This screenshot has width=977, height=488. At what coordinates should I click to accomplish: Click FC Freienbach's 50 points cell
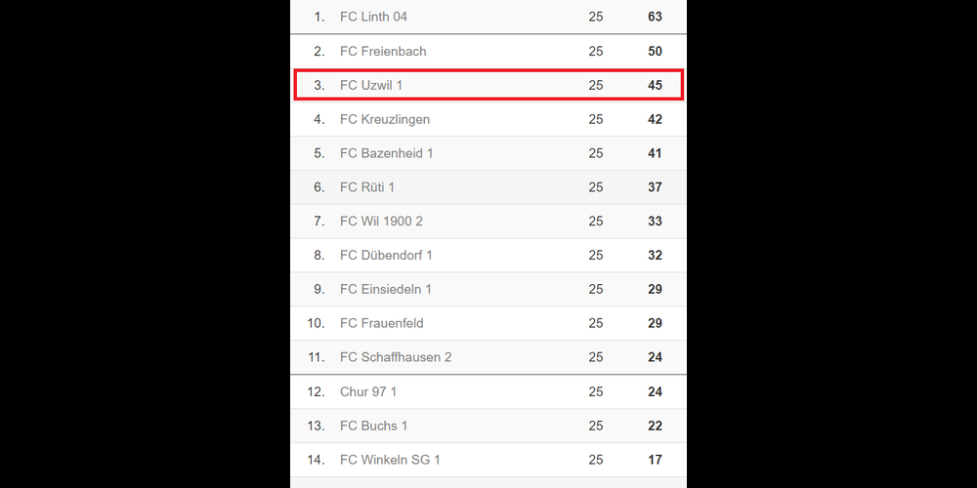tap(655, 51)
